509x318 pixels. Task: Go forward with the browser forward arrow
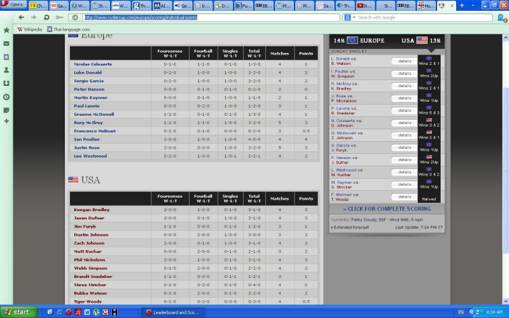tap(34, 18)
